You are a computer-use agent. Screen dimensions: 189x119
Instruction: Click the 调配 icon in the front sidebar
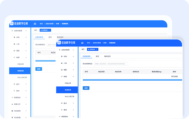(x=61, y=70)
